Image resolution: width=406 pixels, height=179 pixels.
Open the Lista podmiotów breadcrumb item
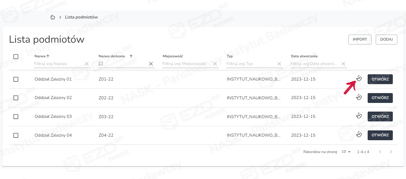point(81,17)
